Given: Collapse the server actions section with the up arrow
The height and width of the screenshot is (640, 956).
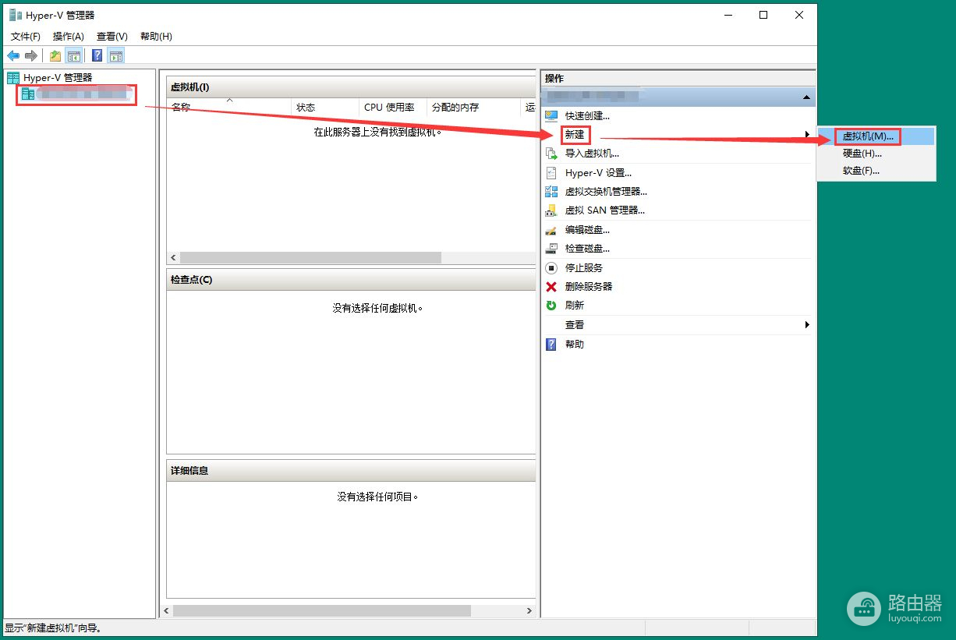Looking at the screenshot, I should coord(806,97).
